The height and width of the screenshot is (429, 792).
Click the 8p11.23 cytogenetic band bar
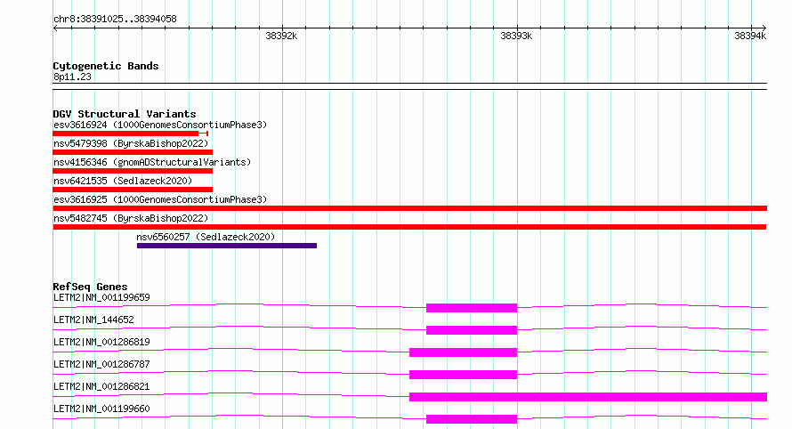click(410, 86)
